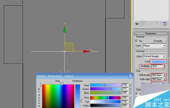The image size is (170, 108).
Task: Click the Hue rainbow slider bar
Action: 105,98
